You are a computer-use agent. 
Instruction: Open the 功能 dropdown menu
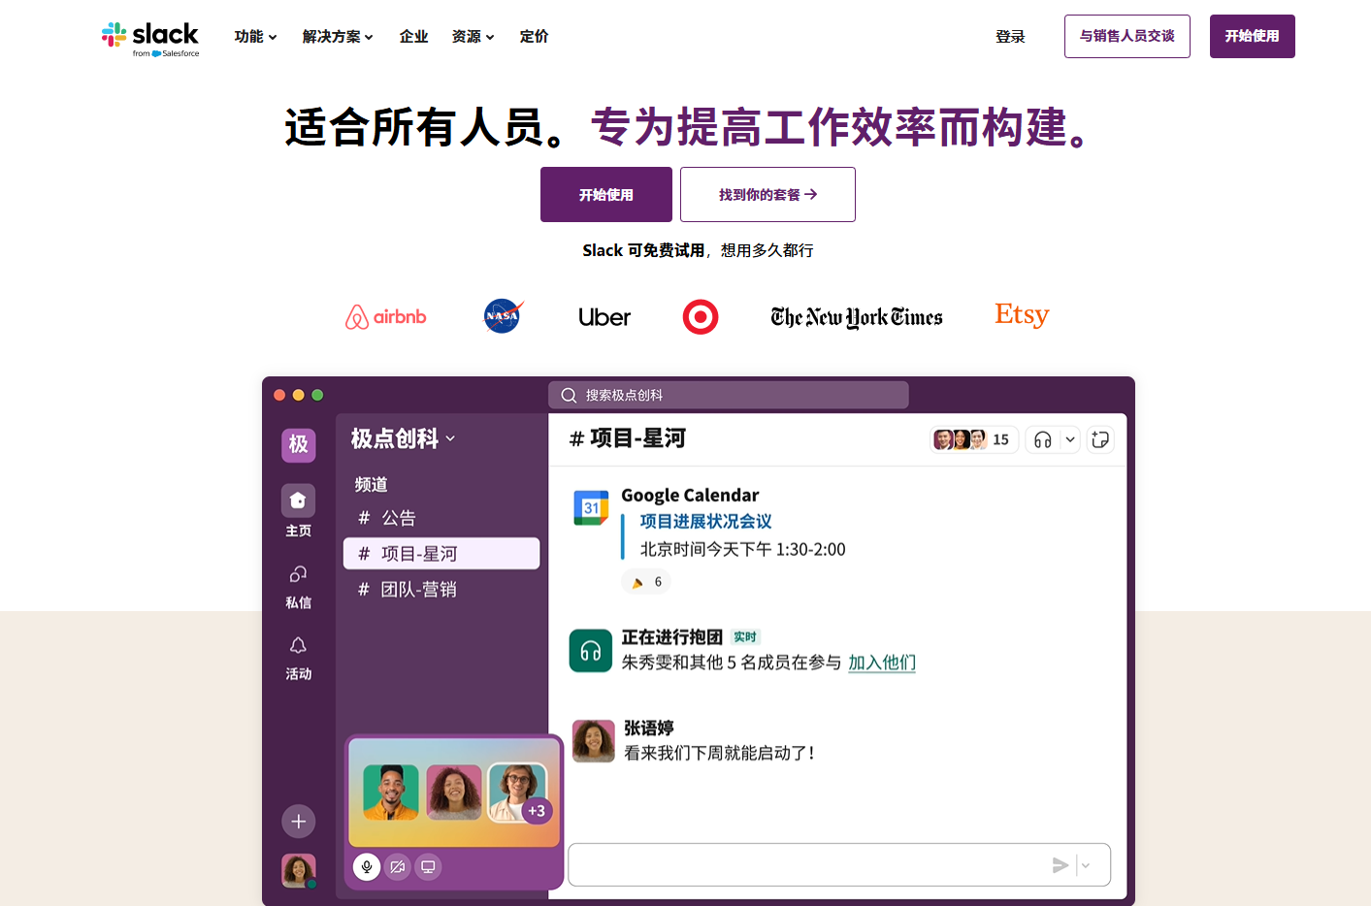(255, 37)
